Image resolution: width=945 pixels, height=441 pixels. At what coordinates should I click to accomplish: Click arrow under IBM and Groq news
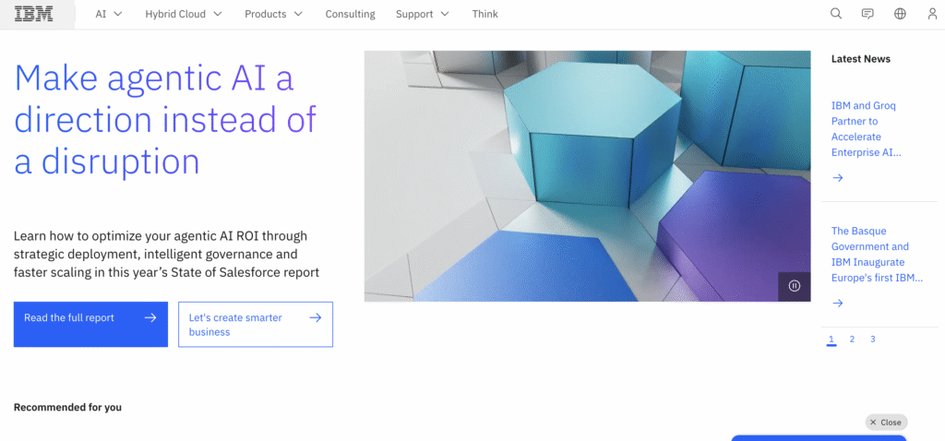pyautogui.click(x=837, y=178)
